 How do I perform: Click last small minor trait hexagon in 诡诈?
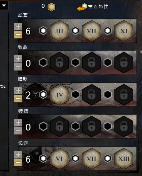[108, 158]
